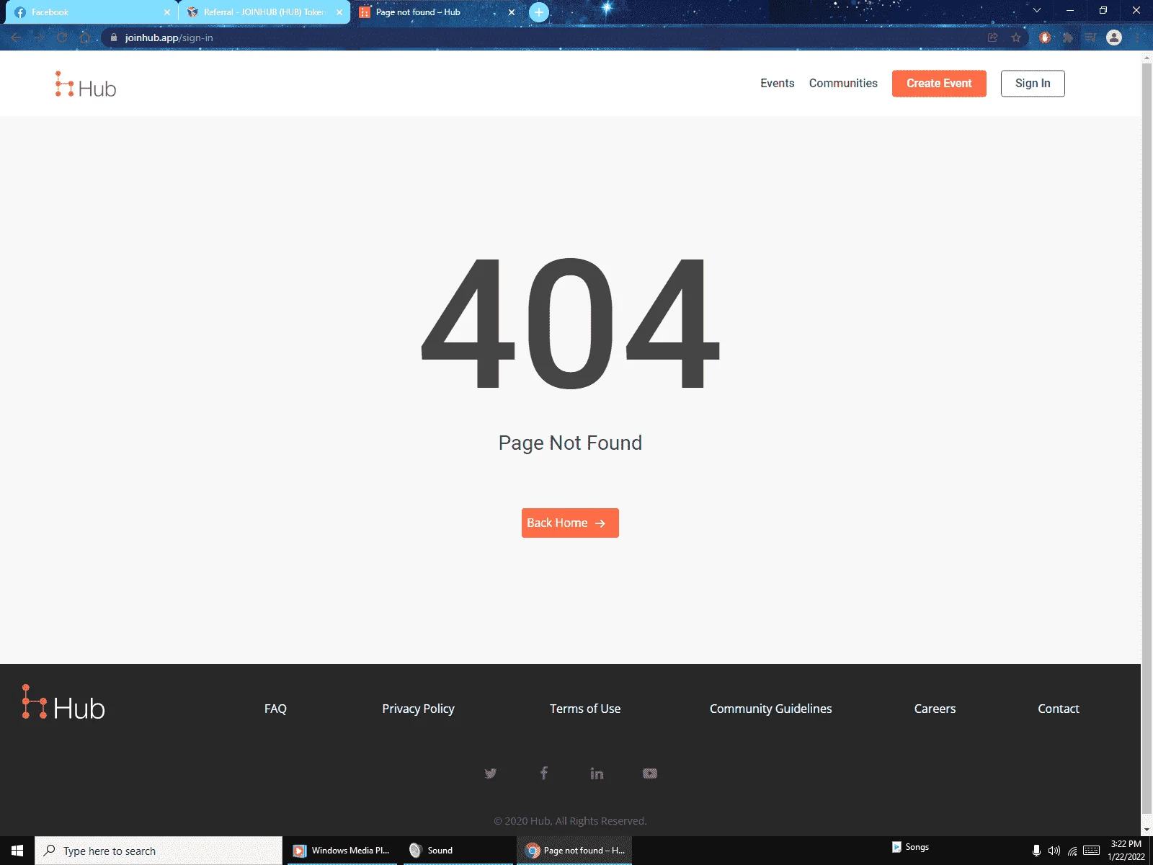Click the Facebook icon in the footer
Screen dimensions: 1153x865
click(544, 773)
